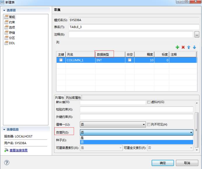Move column up with blue arrow

pos(189,47)
